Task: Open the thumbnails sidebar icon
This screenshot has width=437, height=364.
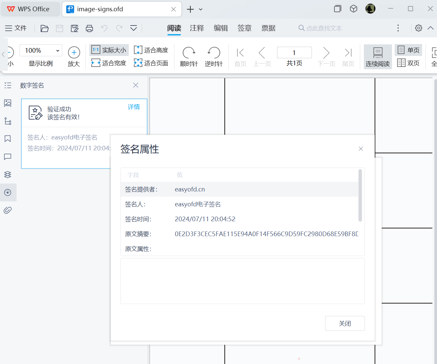Action: point(8,103)
